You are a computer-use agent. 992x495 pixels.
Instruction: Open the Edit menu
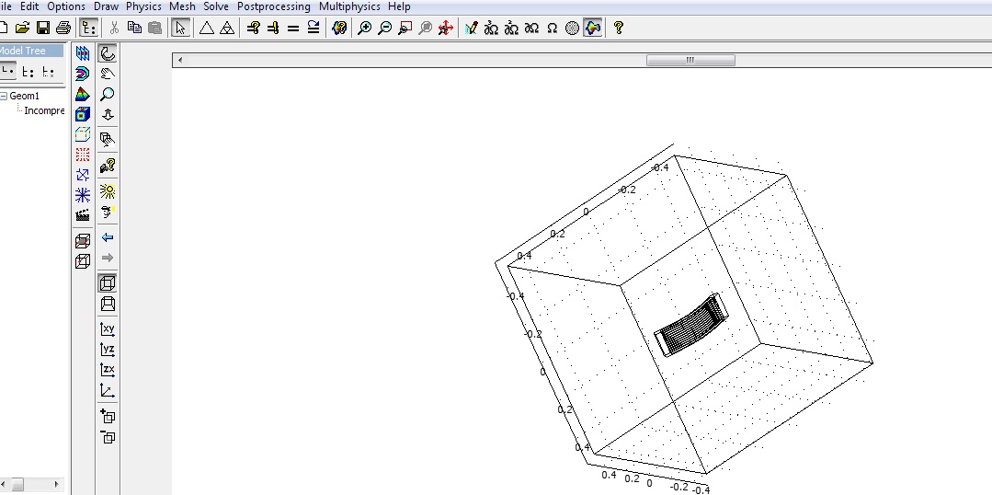tap(29, 6)
